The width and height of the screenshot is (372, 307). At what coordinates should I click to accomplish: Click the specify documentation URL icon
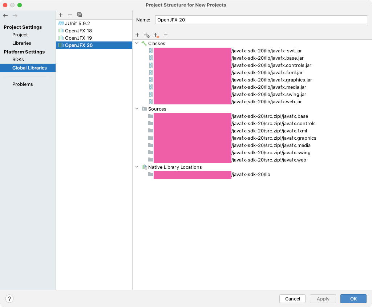(147, 35)
